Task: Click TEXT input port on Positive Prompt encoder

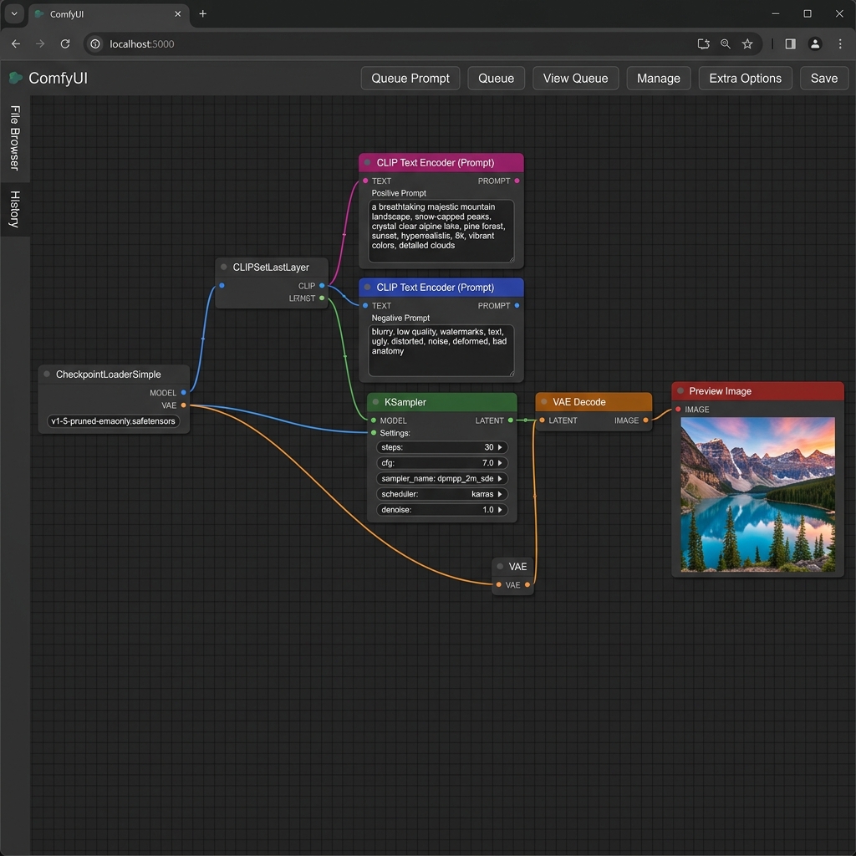Action: pyautogui.click(x=365, y=181)
